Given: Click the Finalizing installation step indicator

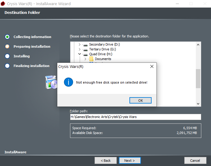Looking at the screenshot, I should click(8, 66).
